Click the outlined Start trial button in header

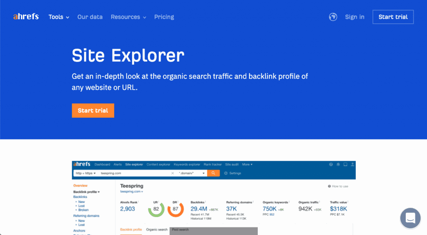(393, 17)
